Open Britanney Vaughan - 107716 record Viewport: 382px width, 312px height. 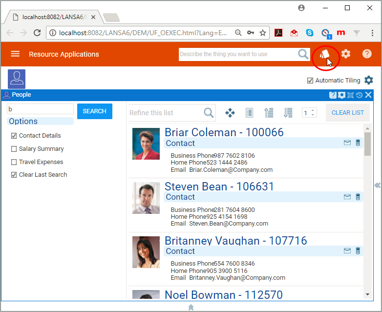point(235,240)
